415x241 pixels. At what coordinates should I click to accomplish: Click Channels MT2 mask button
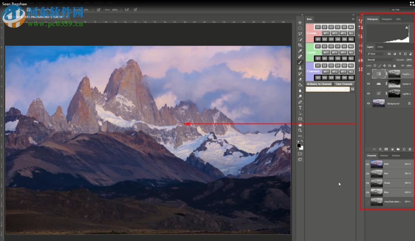[334, 71]
